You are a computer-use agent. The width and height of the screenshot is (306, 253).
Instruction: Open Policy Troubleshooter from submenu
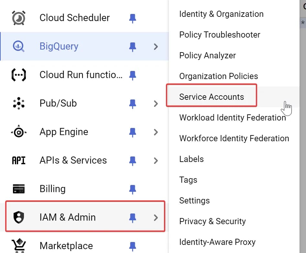(234, 35)
